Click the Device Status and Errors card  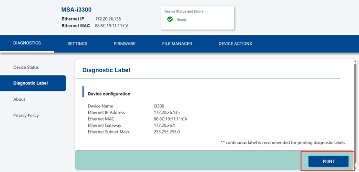coord(197,18)
